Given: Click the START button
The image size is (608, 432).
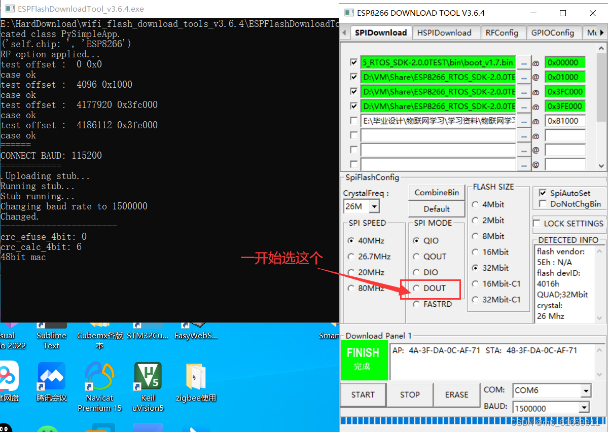Looking at the screenshot, I should coord(363,395).
